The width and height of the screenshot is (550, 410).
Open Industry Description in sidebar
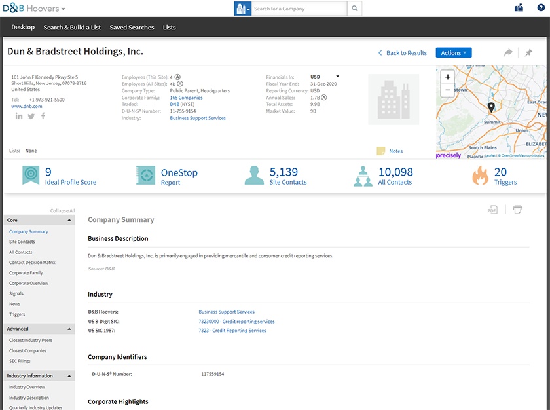(x=29, y=398)
